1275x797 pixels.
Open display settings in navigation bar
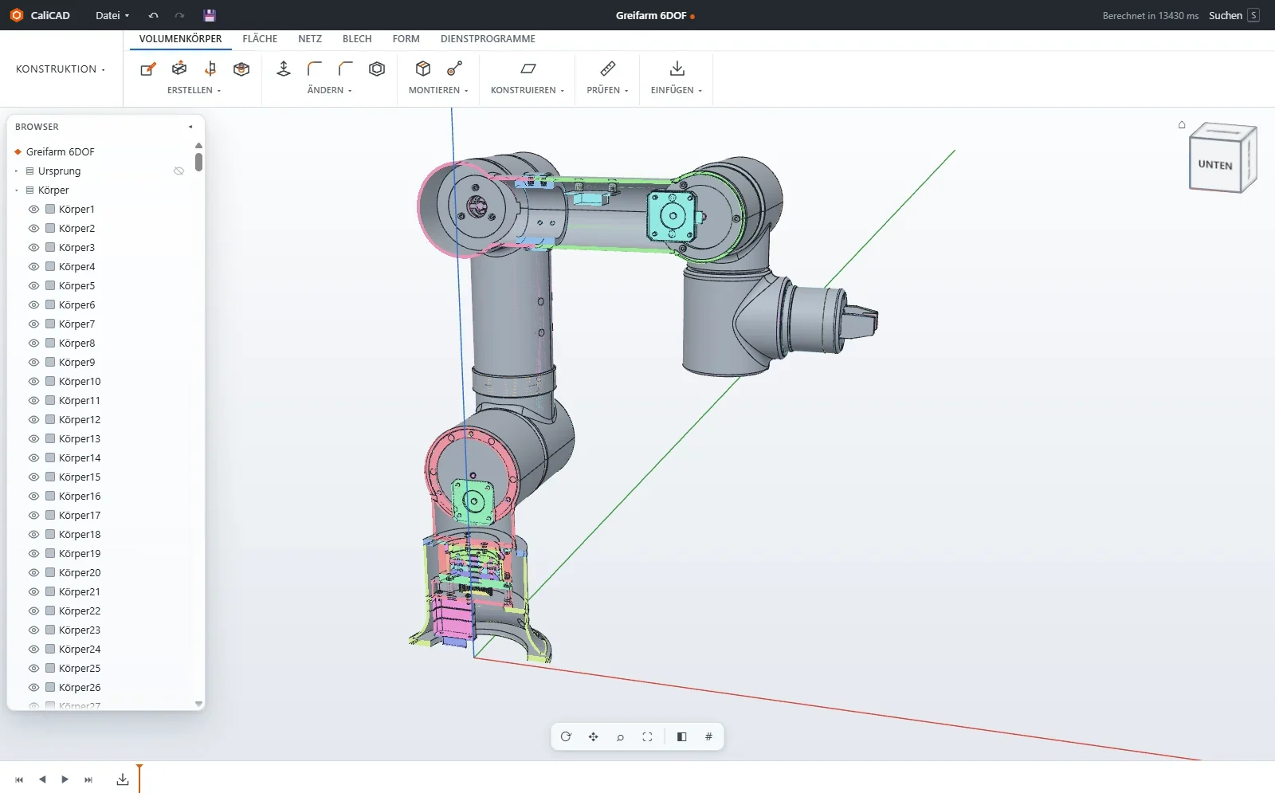pyautogui.click(x=681, y=736)
